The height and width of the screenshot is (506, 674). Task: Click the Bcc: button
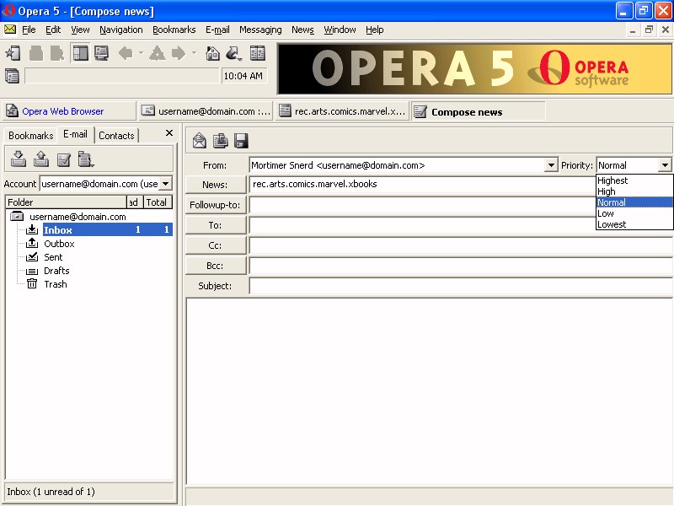216,266
